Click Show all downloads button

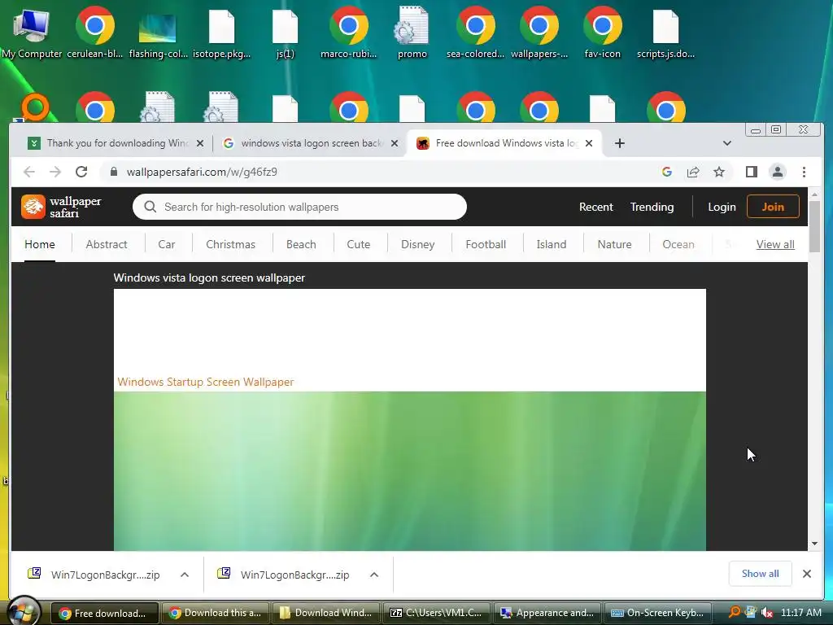point(761,574)
